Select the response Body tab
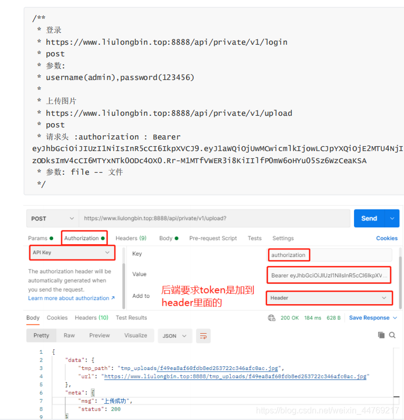 tap(33, 318)
